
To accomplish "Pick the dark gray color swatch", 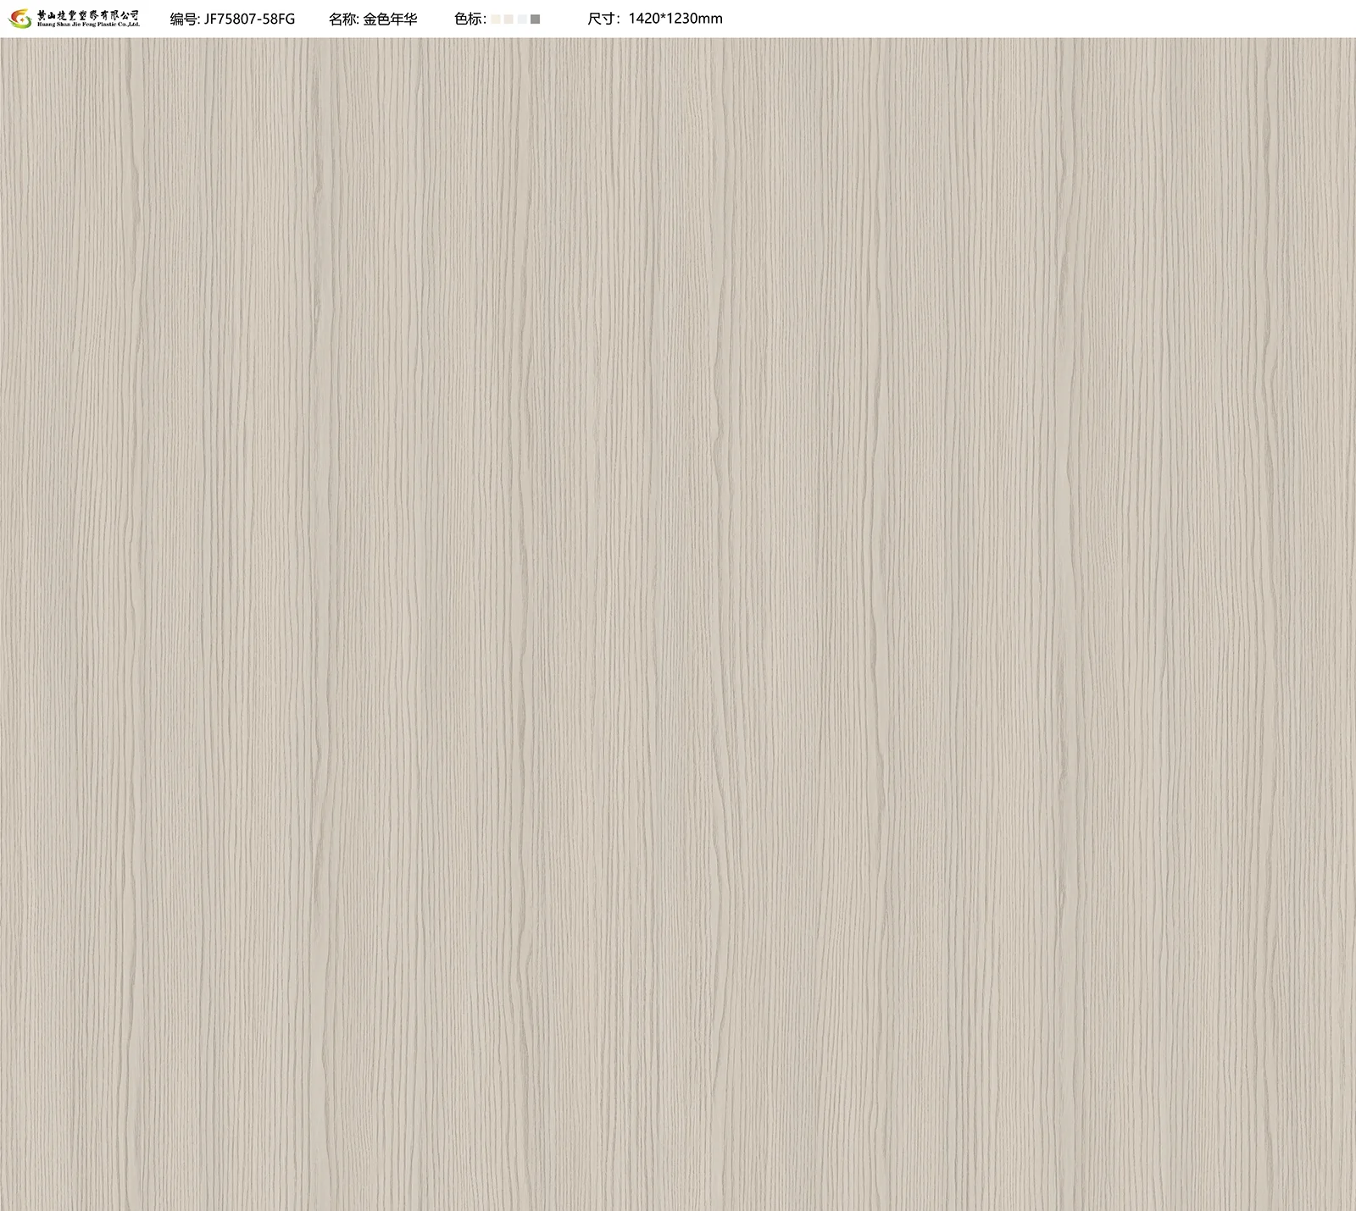I will click(x=536, y=19).
